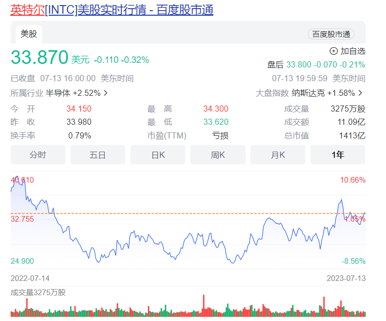This screenshot has width=386, height=321.
Task: Click the 2023-07-13 end date label
Action: pyautogui.click(x=346, y=278)
